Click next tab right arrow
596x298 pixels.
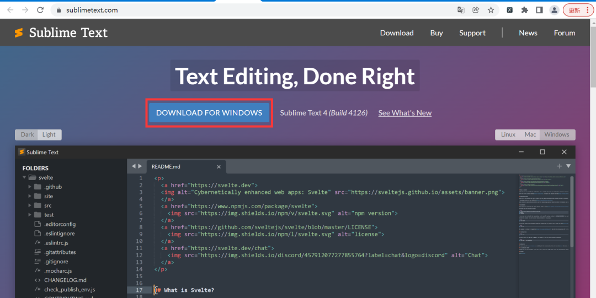[x=140, y=166]
